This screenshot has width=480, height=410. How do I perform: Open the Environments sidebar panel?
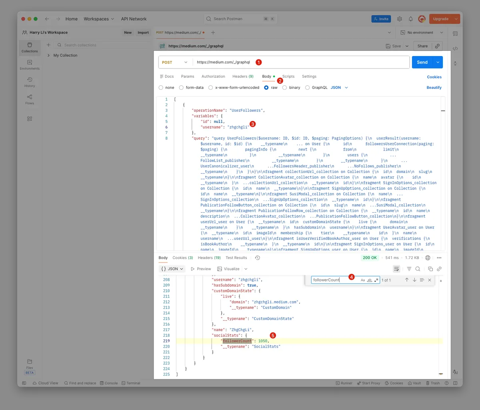[x=30, y=64]
